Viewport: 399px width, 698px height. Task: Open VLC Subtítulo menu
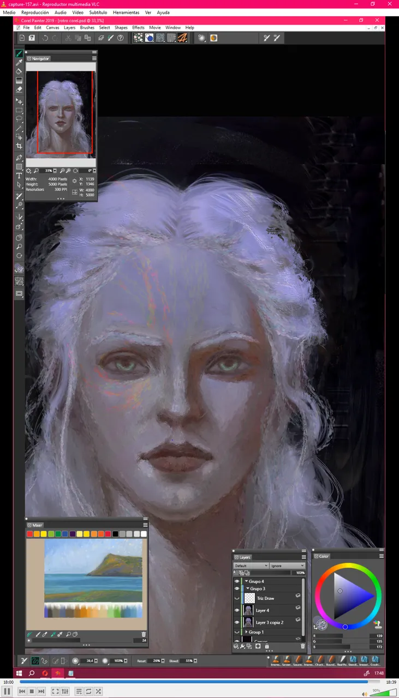98,12
